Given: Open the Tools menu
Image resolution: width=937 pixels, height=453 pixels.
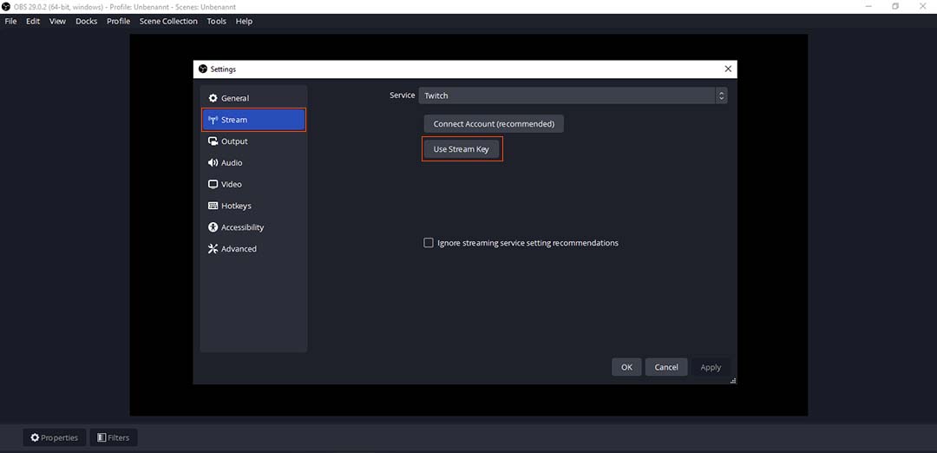Looking at the screenshot, I should click(x=216, y=21).
